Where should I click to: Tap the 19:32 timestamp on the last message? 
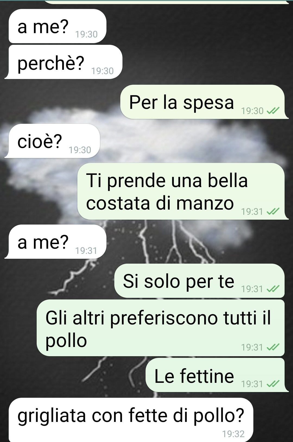click(x=233, y=434)
